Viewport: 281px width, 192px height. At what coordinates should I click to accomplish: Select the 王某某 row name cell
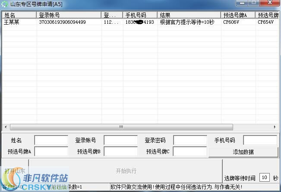(x=12, y=22)
